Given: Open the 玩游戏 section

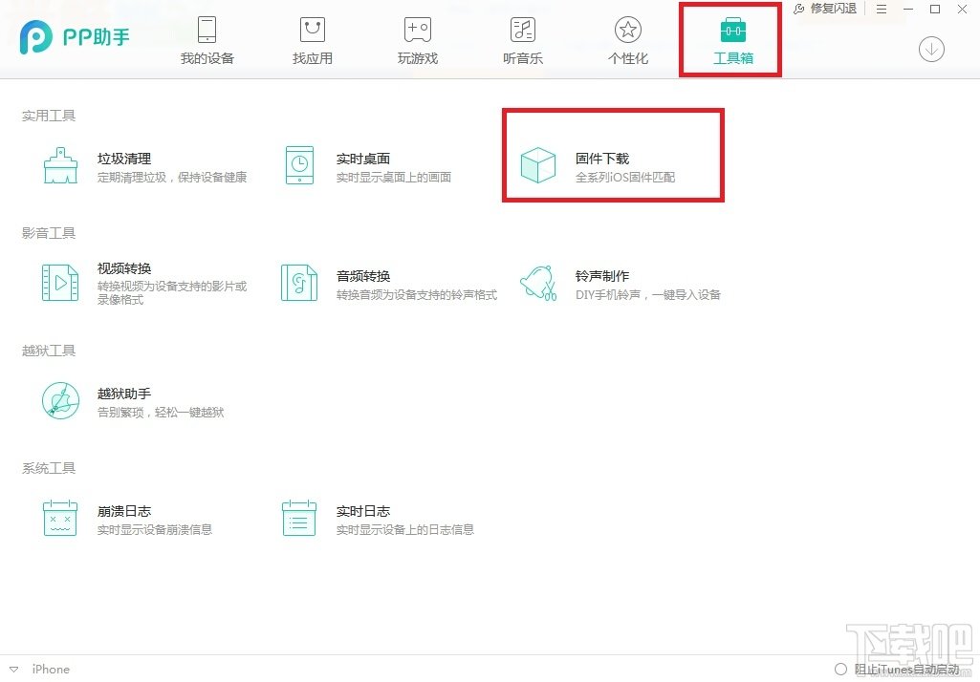Looking at the screenshot, I should [x=416, y=40].
